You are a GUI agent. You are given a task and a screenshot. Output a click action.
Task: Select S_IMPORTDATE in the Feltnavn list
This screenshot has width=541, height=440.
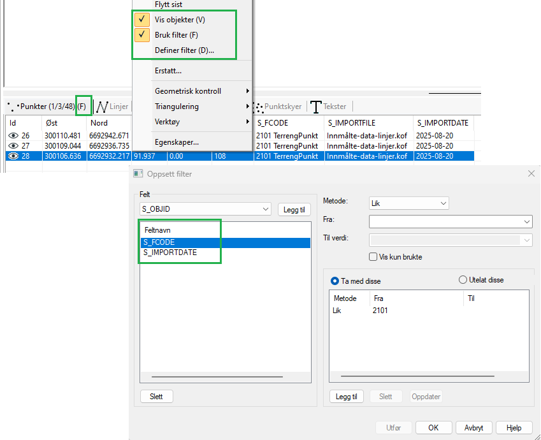170,253
